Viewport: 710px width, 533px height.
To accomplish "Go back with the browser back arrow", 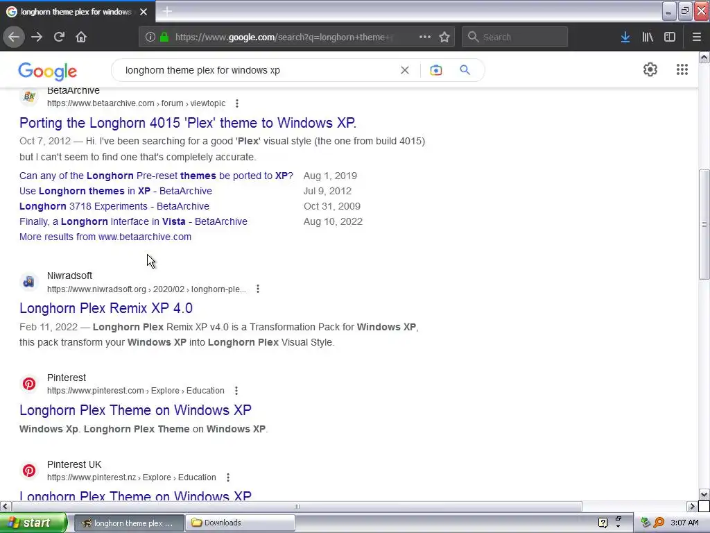I will pyautogui.click(x=14, y=37).
